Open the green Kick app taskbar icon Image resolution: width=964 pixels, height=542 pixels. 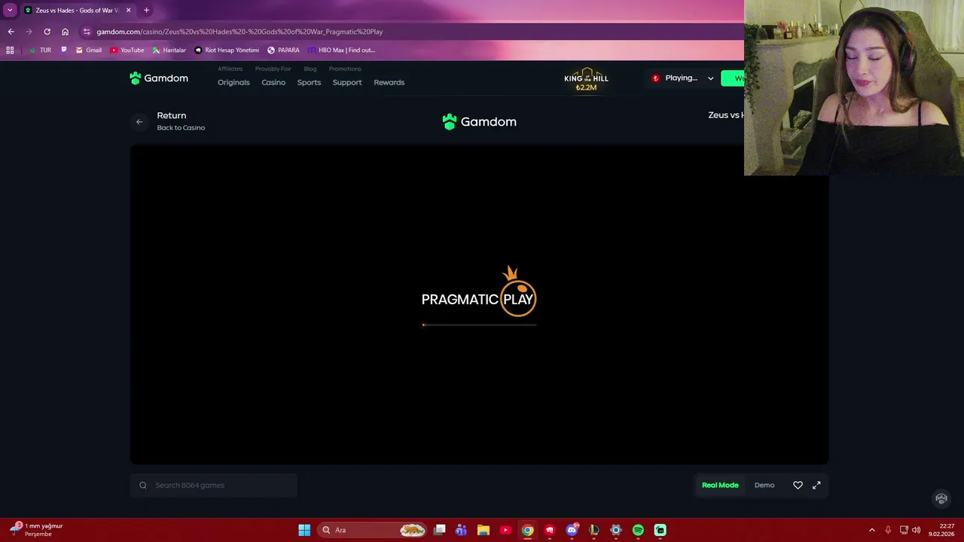[x=660, y=530]
